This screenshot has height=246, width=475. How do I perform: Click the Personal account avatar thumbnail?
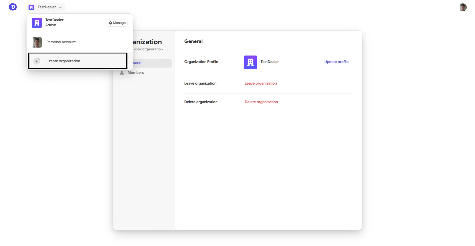coord(37,42)
